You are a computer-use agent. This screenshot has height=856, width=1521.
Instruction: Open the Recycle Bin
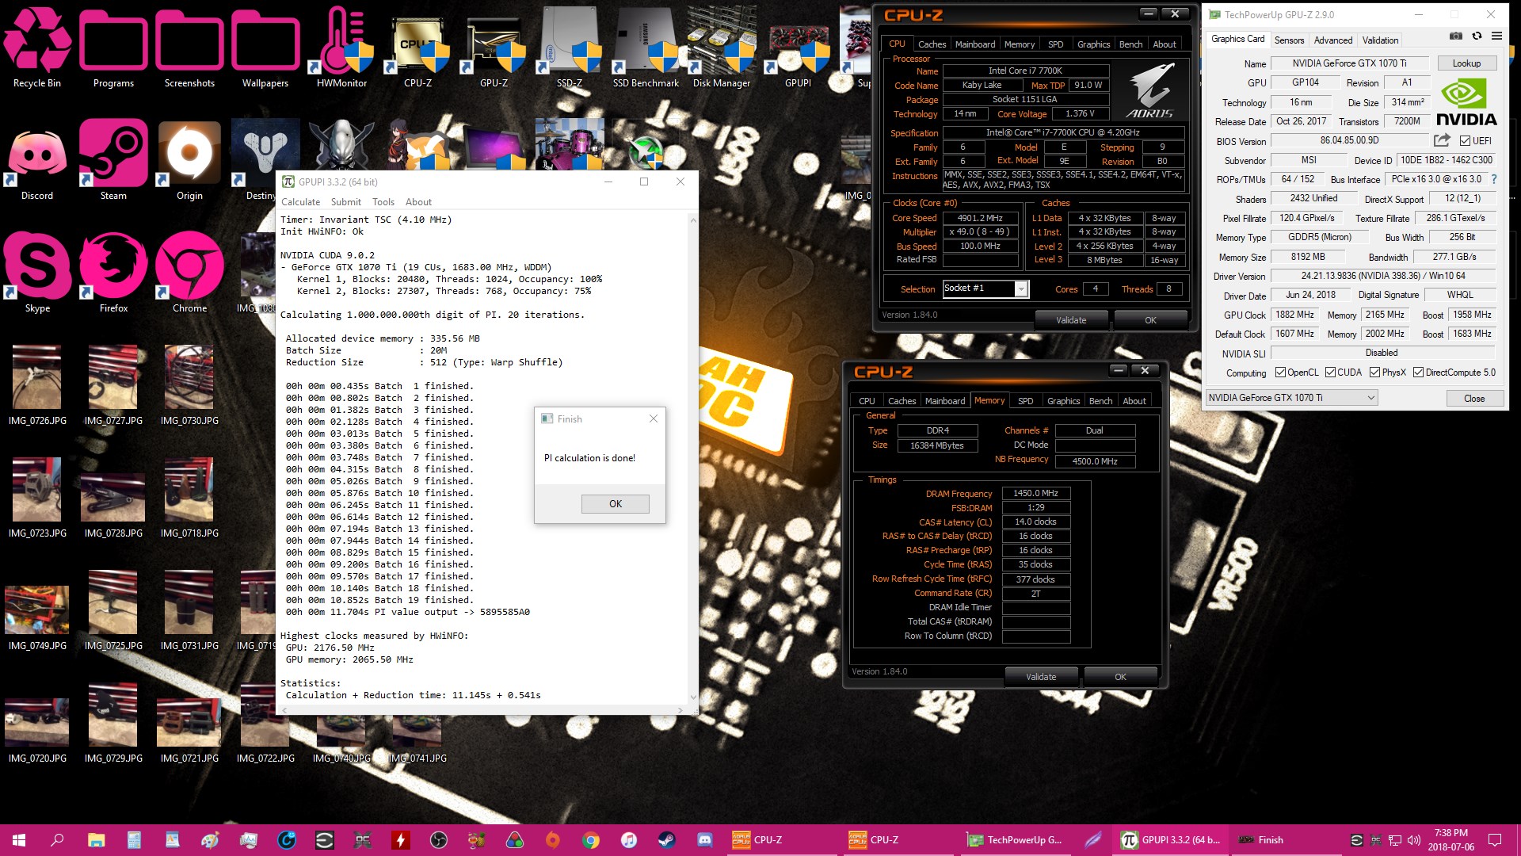coord(37,48)
